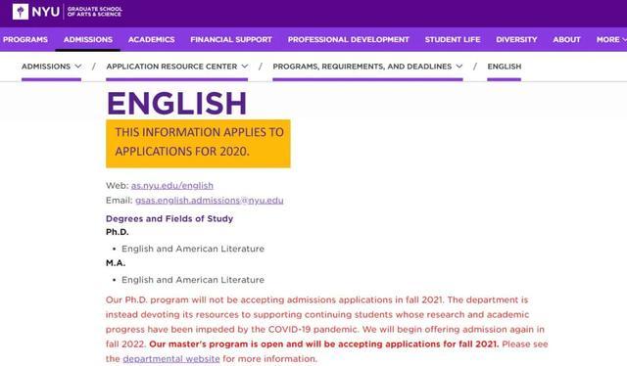
Task: Open the Diversity menu item
Action: point(516,39)
